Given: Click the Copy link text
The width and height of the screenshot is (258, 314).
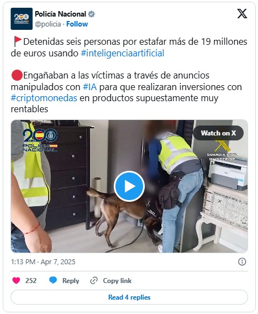Looking at the screenshot, I should (117, 281).
